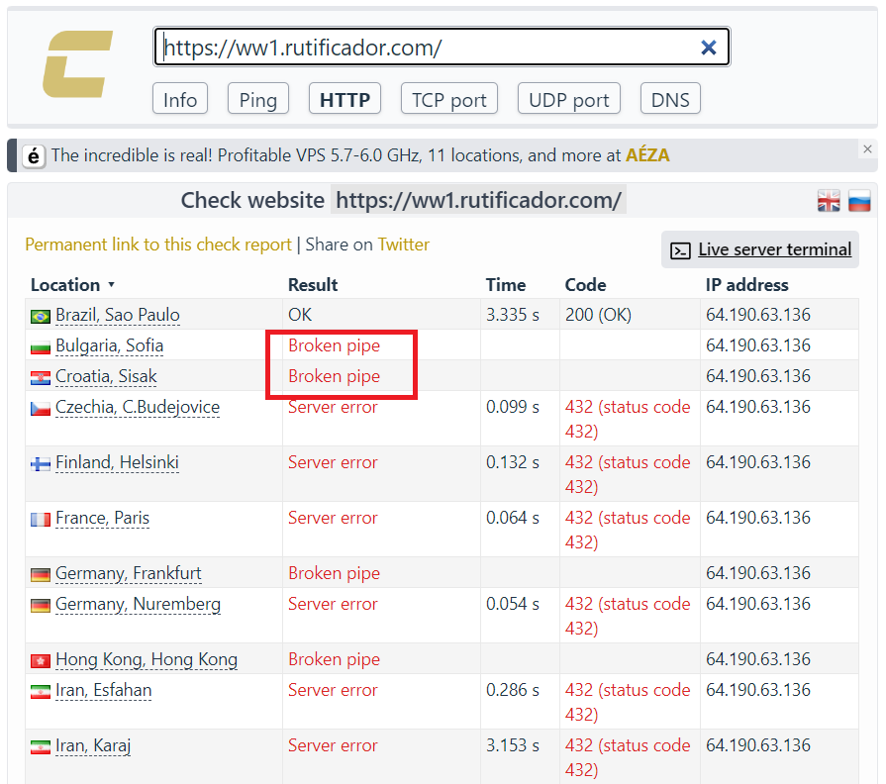The height and width of the screenshot is (784, 886).
Task: Click Iran Esfahan flag icon
Action: 41,691
